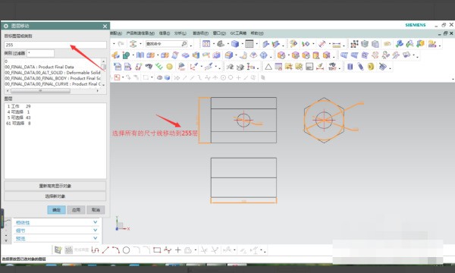Close the Layer Move dialog

105,26
